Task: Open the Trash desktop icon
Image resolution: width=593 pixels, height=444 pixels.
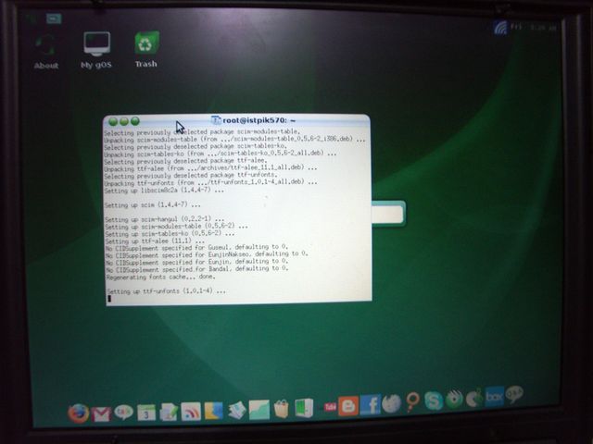Action: 145,50
